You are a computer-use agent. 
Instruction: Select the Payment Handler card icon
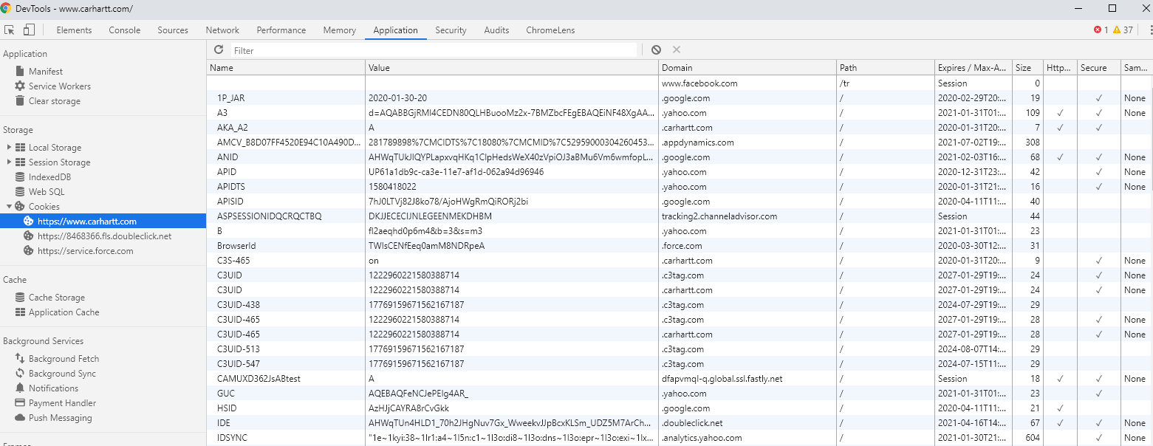click(x=20, y=403)
